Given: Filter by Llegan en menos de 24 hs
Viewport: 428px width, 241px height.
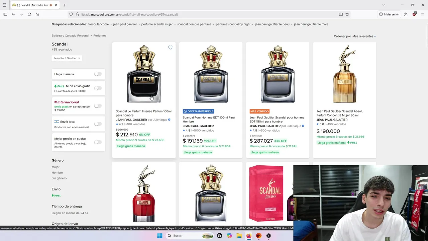Looking at the screenshot, I should tap(70, 213).
